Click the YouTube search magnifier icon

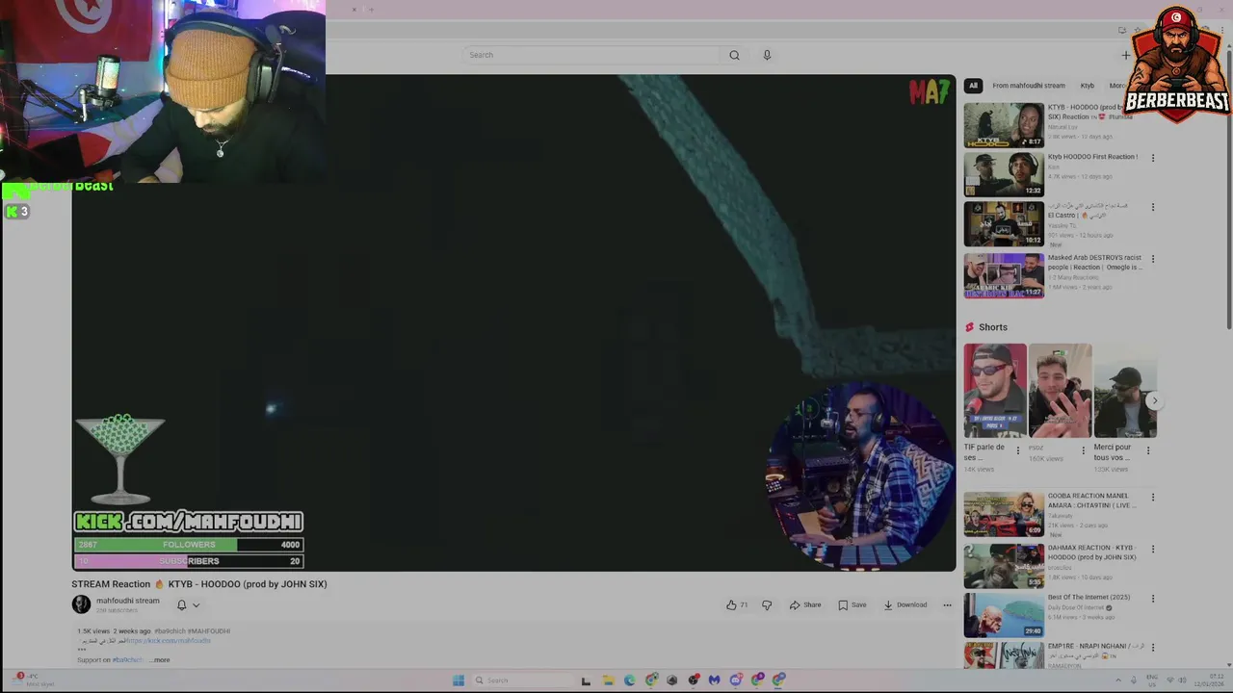734,55
